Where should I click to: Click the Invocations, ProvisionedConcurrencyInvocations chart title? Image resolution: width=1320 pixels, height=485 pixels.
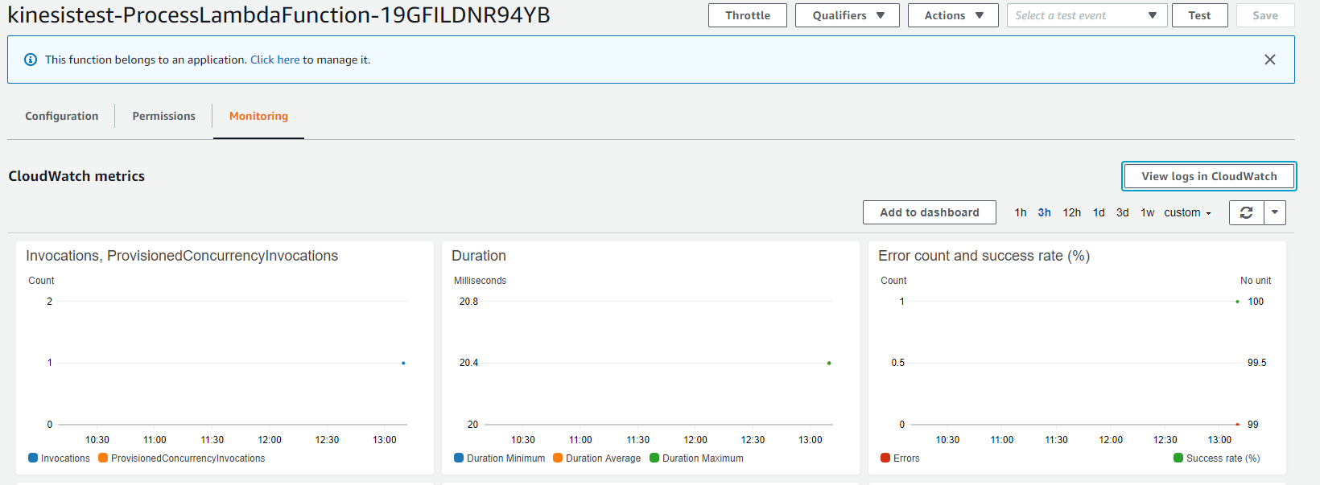[x=182, y=256]
